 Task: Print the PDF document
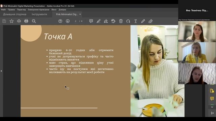click(26, 21)
